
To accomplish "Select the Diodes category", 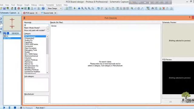I will 27,52.
